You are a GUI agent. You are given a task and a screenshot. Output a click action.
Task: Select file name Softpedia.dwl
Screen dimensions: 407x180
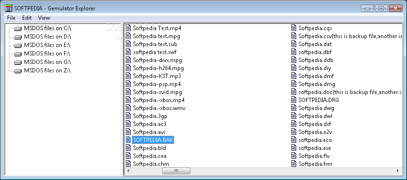(x=316, y=116)
